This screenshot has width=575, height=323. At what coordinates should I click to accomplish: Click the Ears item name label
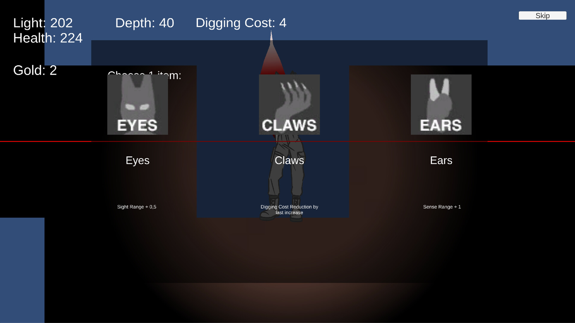point(441,161)
